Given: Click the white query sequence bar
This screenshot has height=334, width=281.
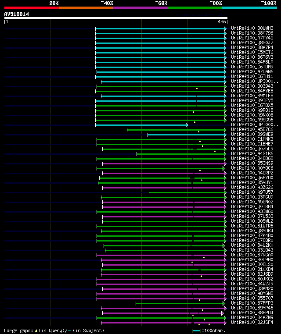Looking at the screenshot, I should tap(116, 18).
